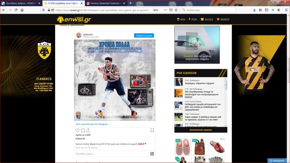
Task: Open the Firefox hamburger menu
Action: pyautogui.click(x=286, y=10)
